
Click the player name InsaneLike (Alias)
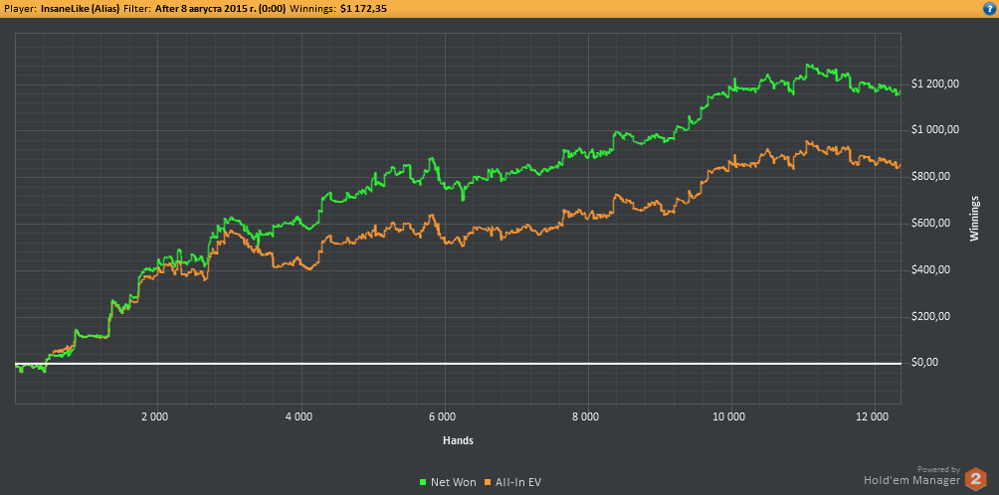click(80, 8)
